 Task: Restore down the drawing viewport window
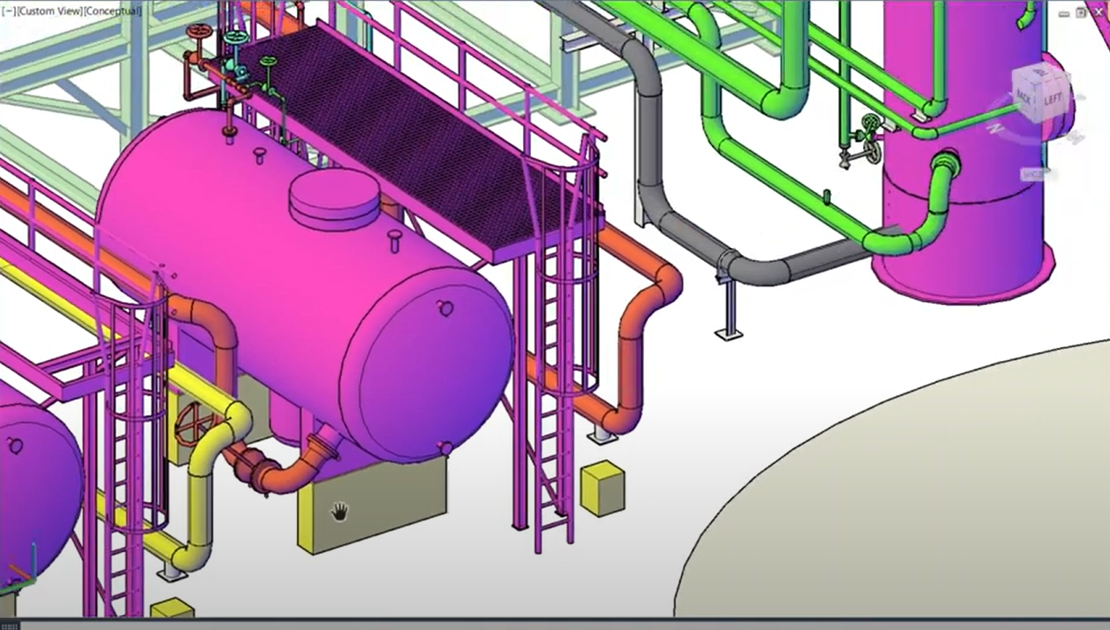(x=1080, y=12)
